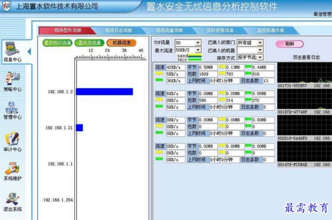Switch to 实时报警信息 tab
Screen dimensions: 332x220
(x=220, y=30)
